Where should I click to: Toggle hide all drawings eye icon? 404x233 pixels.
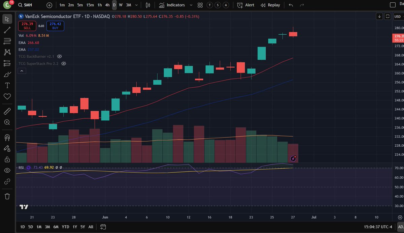(7, 170)
